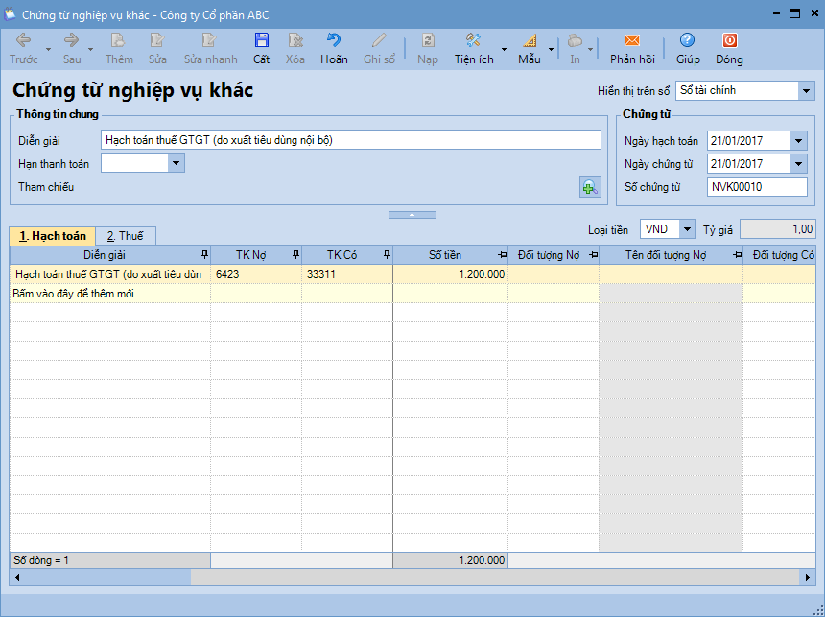Click the Cất save icon
Image resolution: width=825 pixels, height=617 pixels.
(x=261, y=41)
